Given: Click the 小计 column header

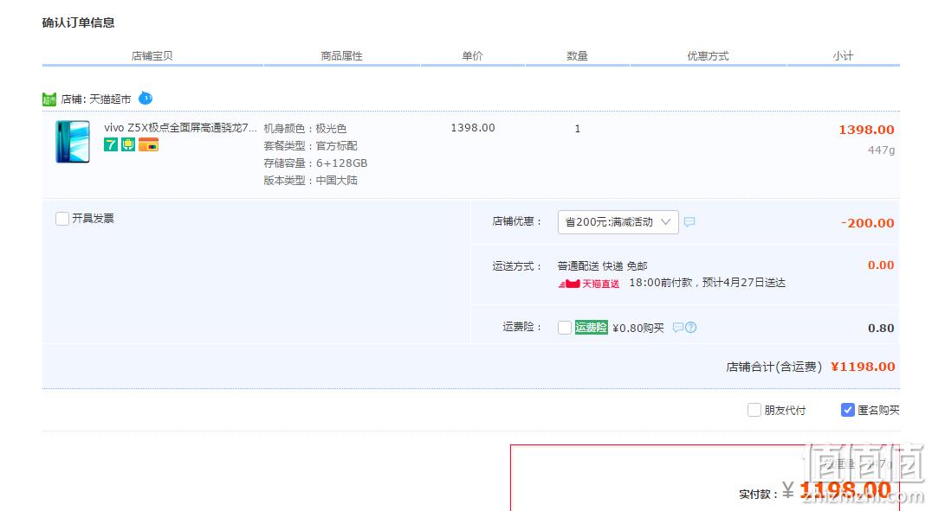Looking at the screenshot, I should point(843,56).
